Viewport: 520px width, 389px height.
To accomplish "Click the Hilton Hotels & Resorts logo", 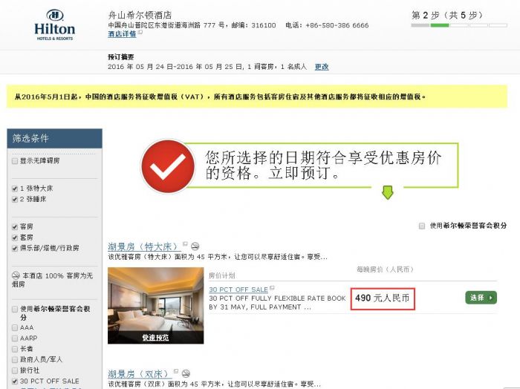I will 55,25.
